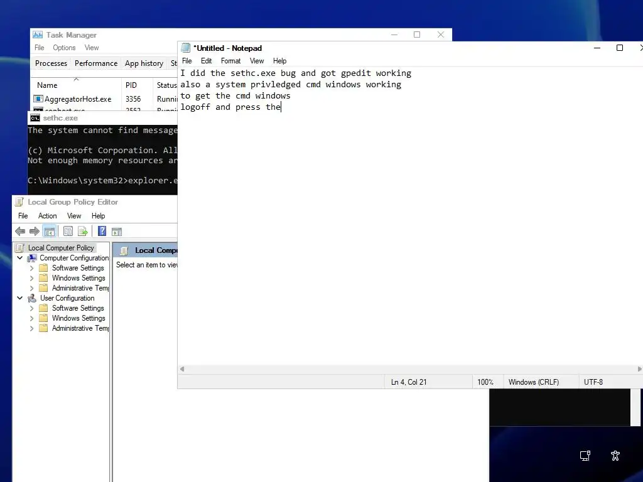This screenshot has width=643, height=482.
Task: Click folder icon of Administrative Templates under Computer Configuration
Action: coord(43,288)
